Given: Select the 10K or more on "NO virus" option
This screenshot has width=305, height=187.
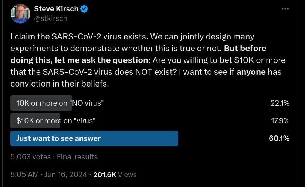Looking at the screenshot, I should pos(60,103).
